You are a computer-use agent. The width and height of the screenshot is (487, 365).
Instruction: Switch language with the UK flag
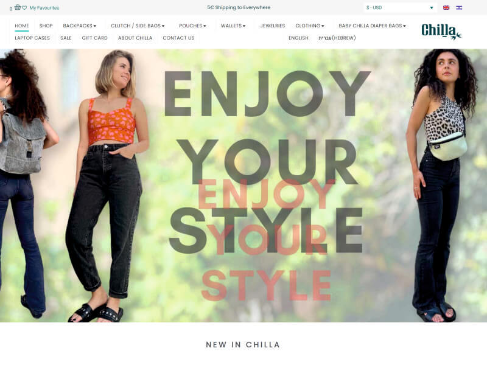click(x=446, y=8)
